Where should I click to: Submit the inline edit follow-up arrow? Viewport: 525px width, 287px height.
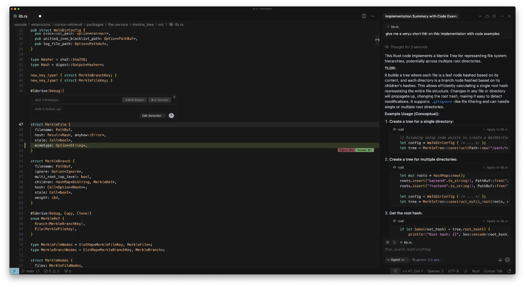[171, 116]
